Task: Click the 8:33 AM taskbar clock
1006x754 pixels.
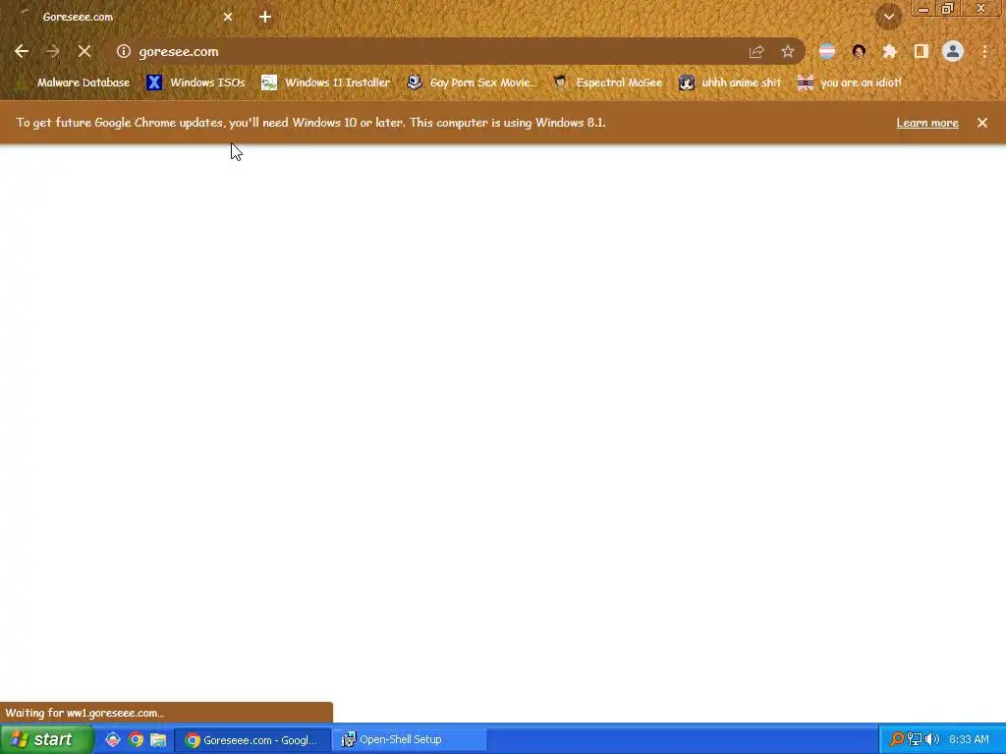Action: pyautogui.click(x=969, y=740)
